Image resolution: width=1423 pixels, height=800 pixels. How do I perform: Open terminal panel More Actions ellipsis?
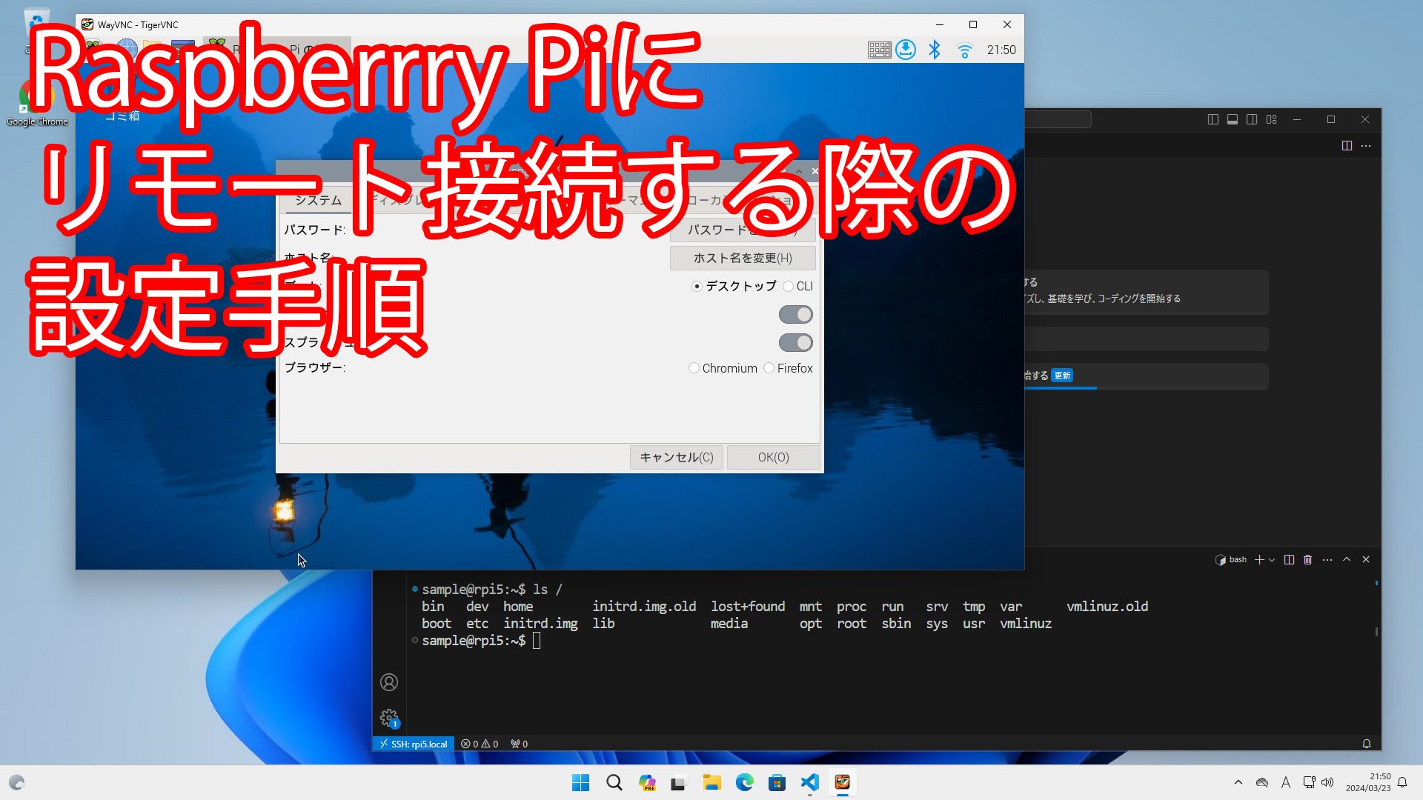pyautogui.click(x=1327, y=560)
